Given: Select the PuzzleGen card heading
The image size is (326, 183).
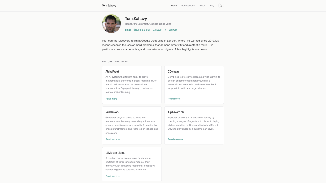Looking at the screenshot, I should click(x=112, y=112).
